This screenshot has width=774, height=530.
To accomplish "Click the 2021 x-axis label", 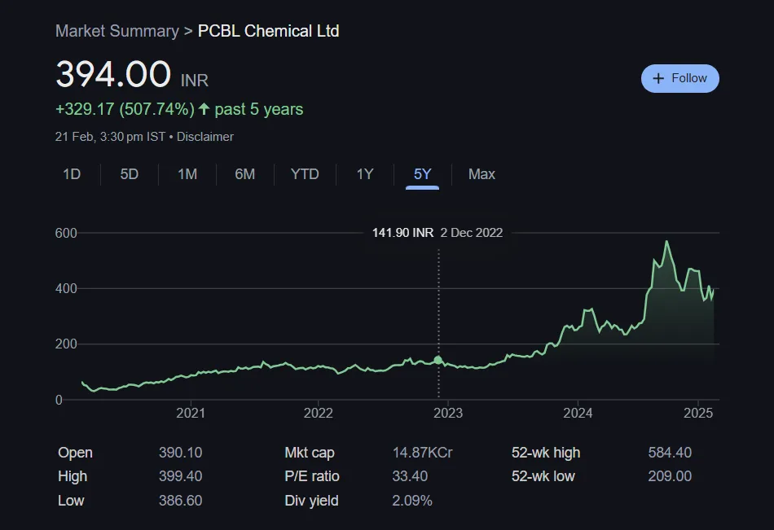I will point(191,413).
